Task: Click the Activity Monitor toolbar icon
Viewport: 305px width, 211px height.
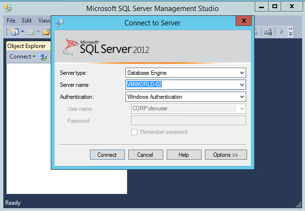Action: pyautogui.click(x=268, y=31)
